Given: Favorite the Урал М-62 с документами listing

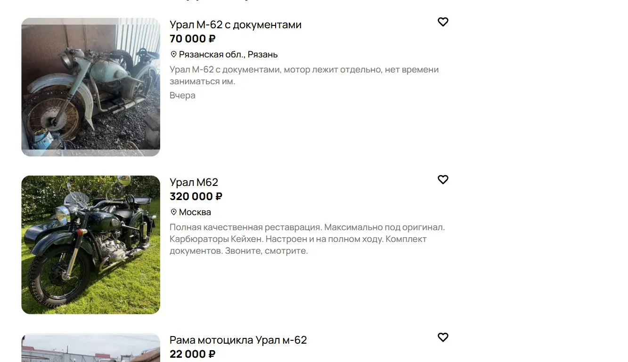Looking at the screenshot, I should click(443, 22).
